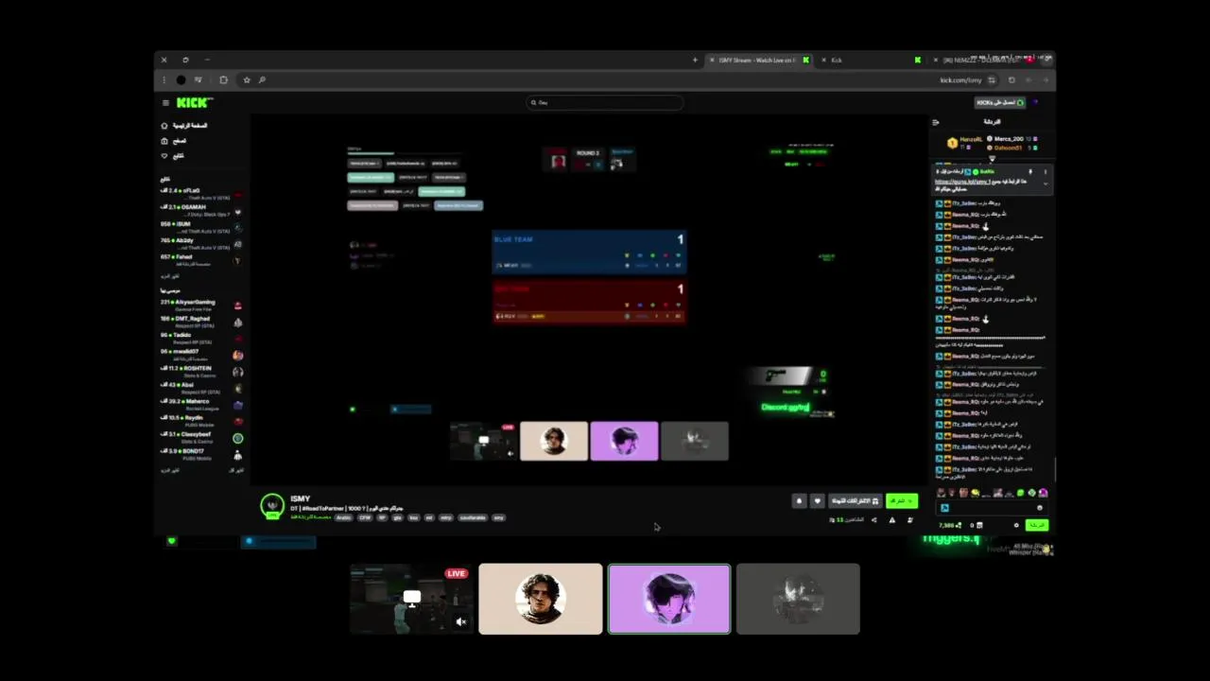This screenshot has height=681, width=1210.
Task: Unpin the pinned chat message
Action: click(x=1032, y=172)
